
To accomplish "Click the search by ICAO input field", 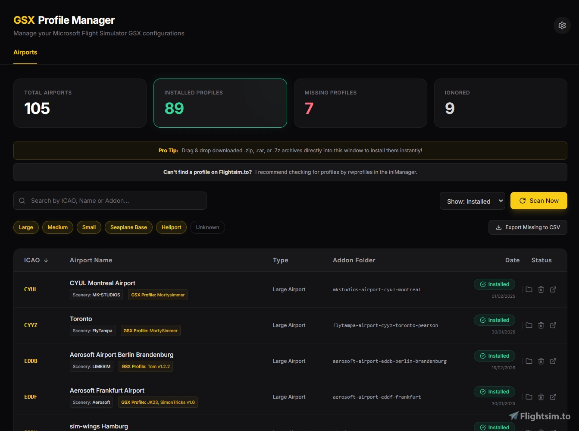I will (110, 201).
